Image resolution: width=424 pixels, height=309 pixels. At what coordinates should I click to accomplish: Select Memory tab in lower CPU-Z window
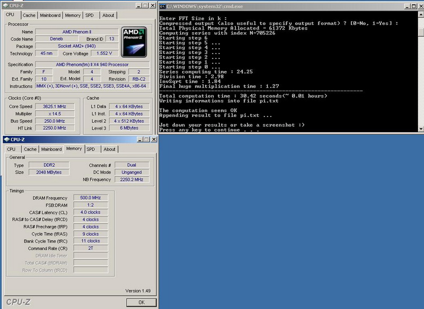pos(74,149)
